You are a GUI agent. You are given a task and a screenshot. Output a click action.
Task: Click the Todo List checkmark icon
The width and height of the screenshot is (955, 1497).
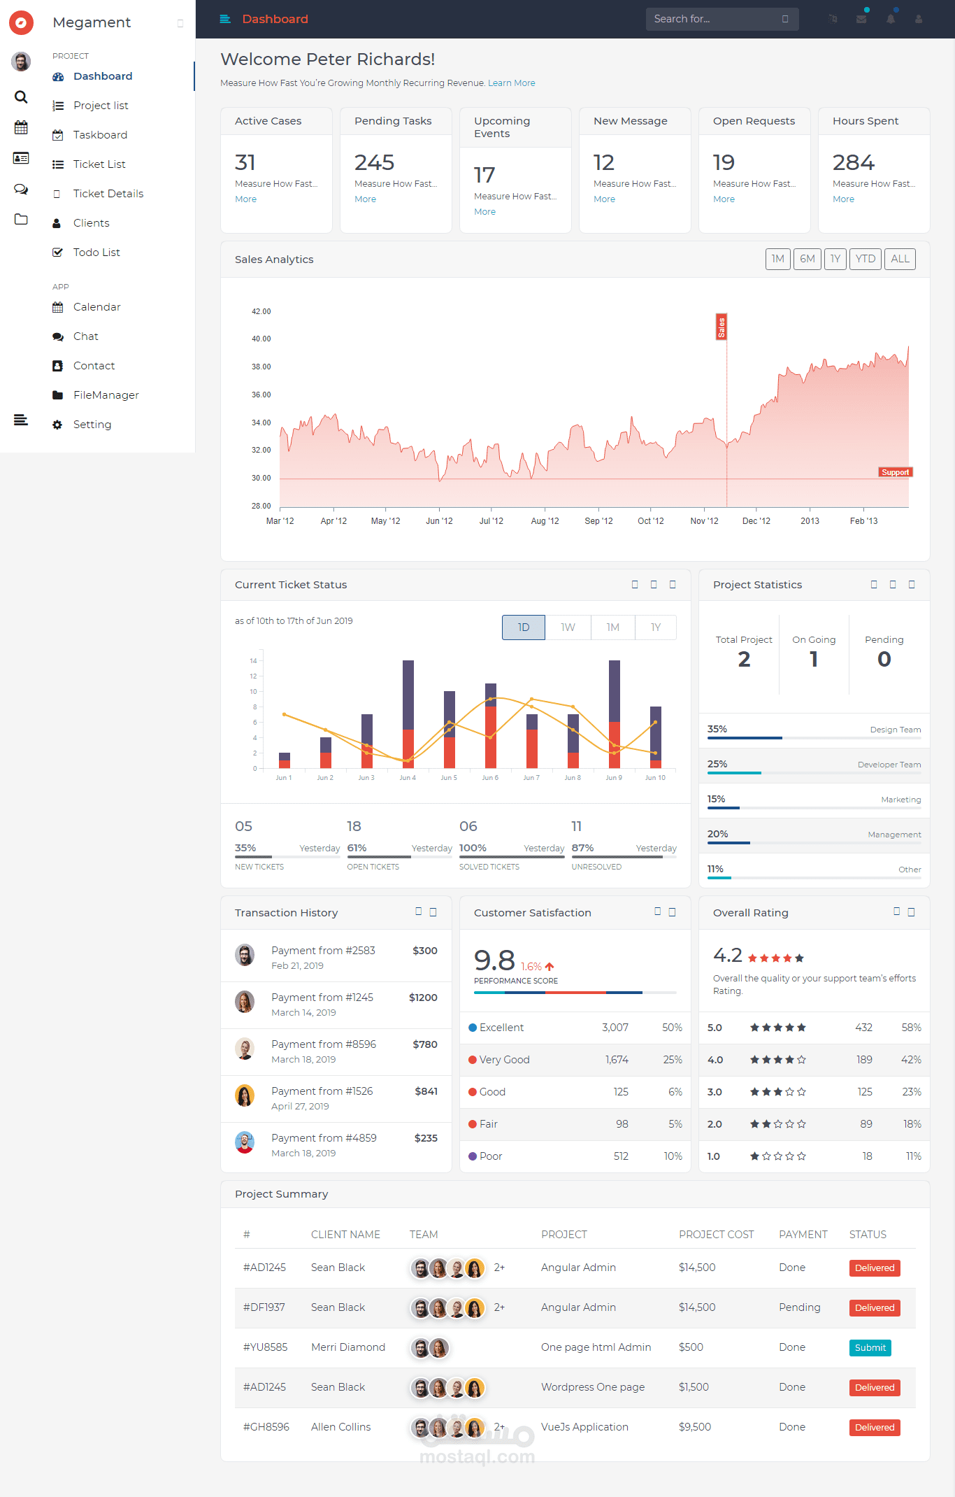pos(58,253)
